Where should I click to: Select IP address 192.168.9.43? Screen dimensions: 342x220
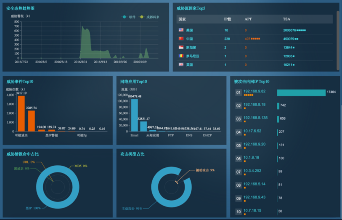pos(255,197)
